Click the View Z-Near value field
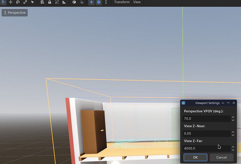Viewport: 241px width, 164px height. (206, 133)
